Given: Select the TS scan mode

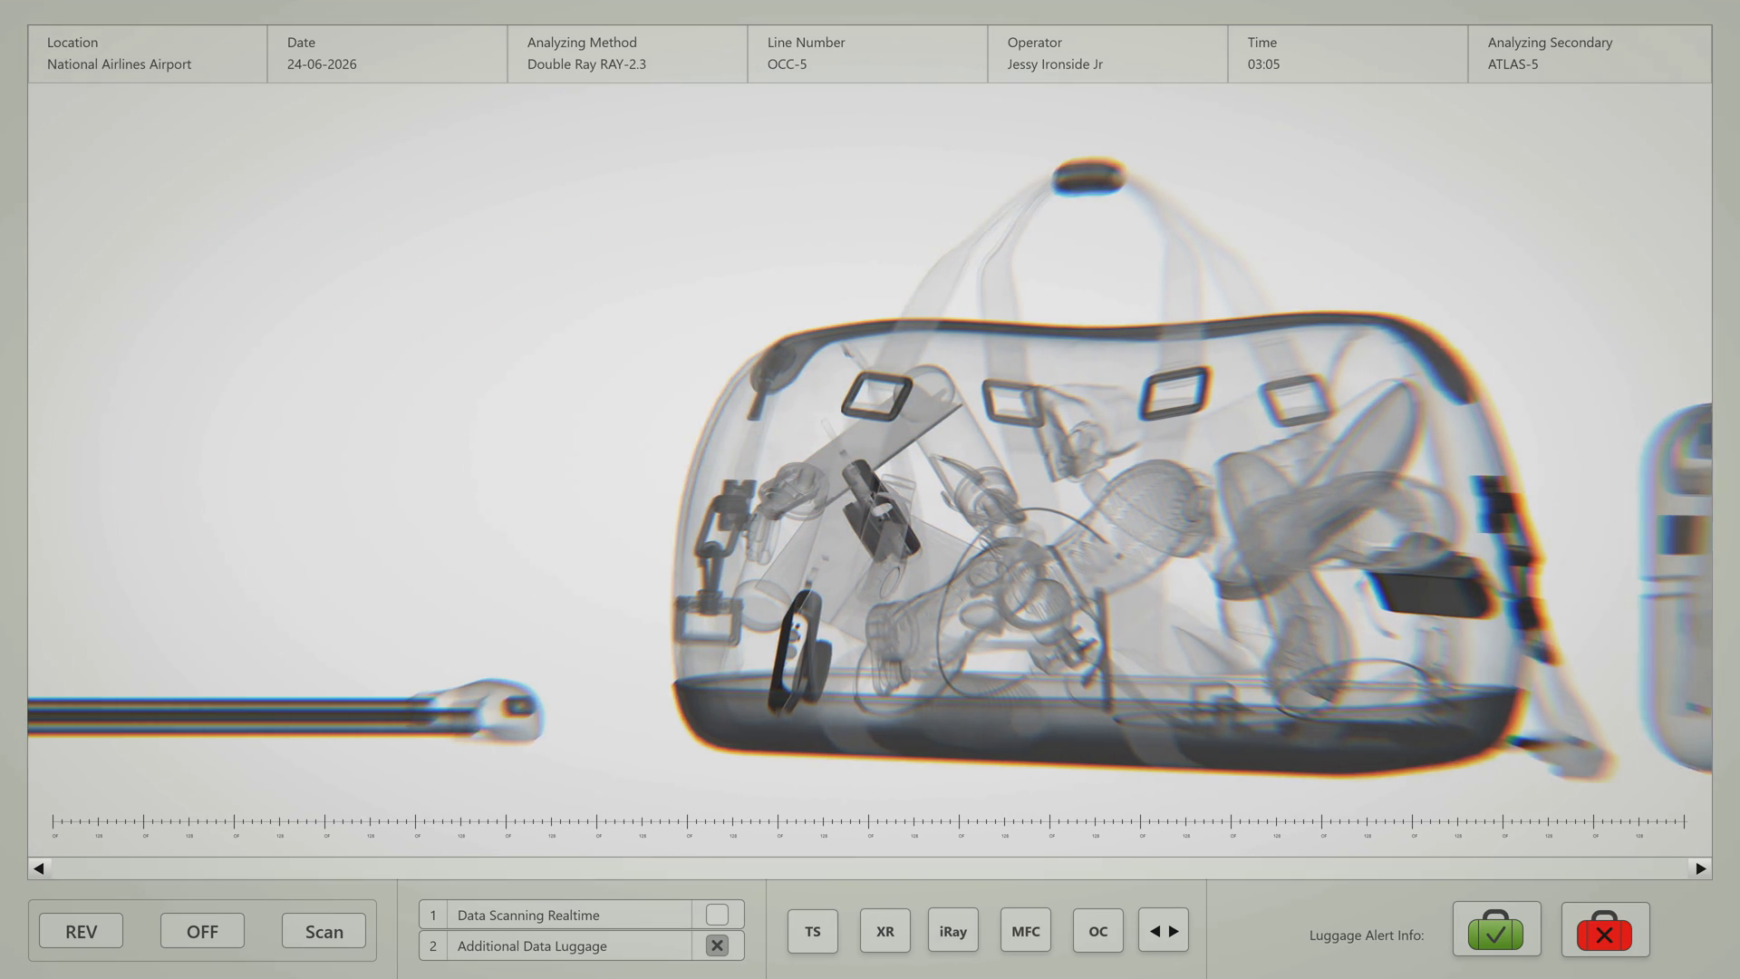Looking at the screenshot, I should (812, 931).
